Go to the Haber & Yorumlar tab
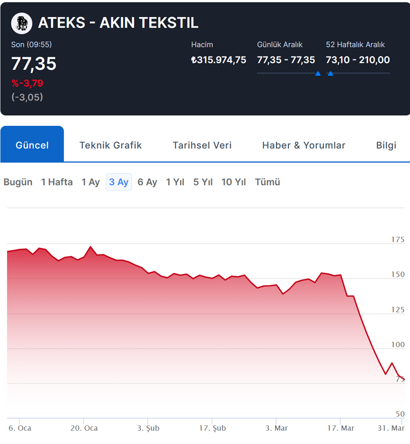 click(303, 145)
